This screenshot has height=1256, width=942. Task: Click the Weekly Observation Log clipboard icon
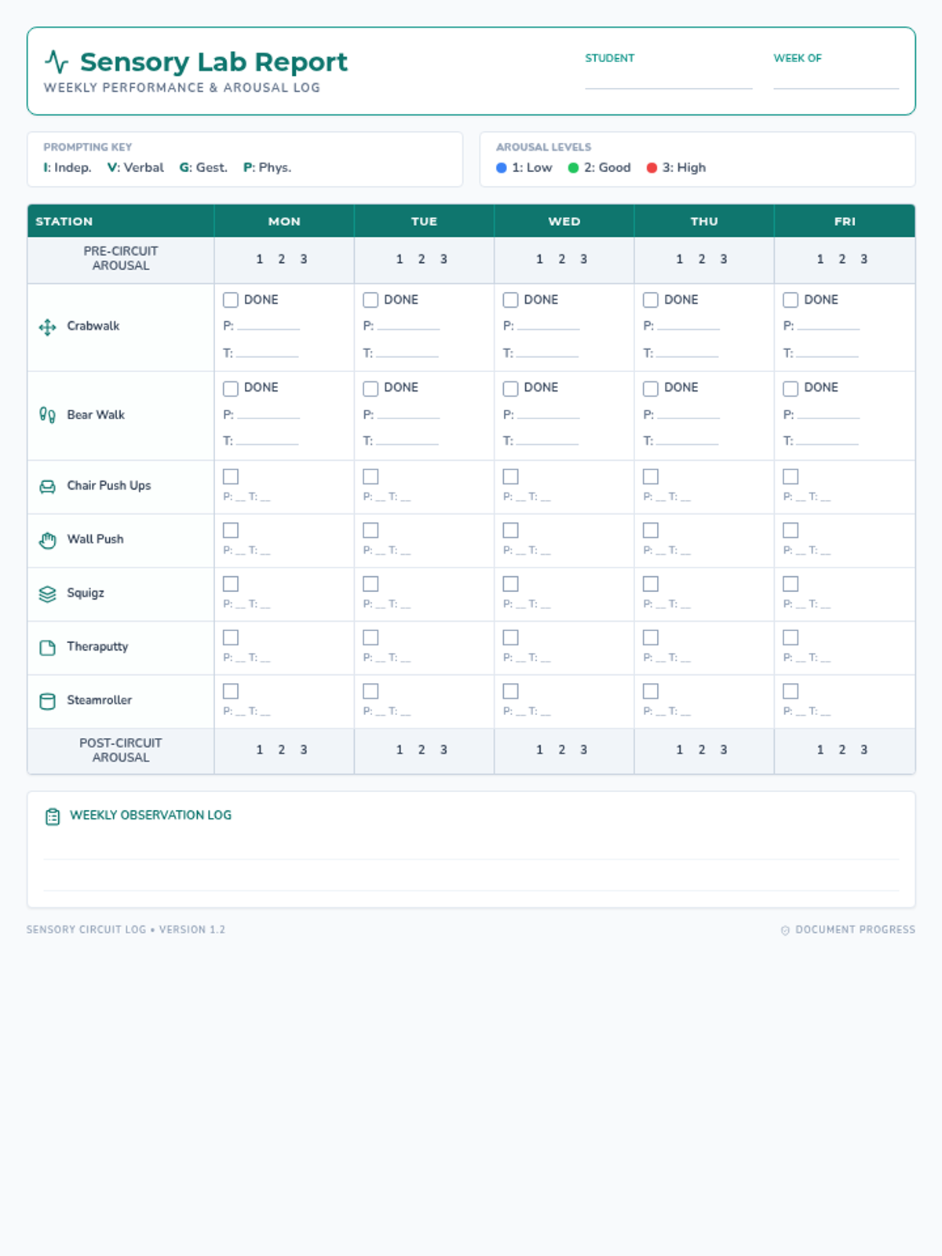(53, 816)
